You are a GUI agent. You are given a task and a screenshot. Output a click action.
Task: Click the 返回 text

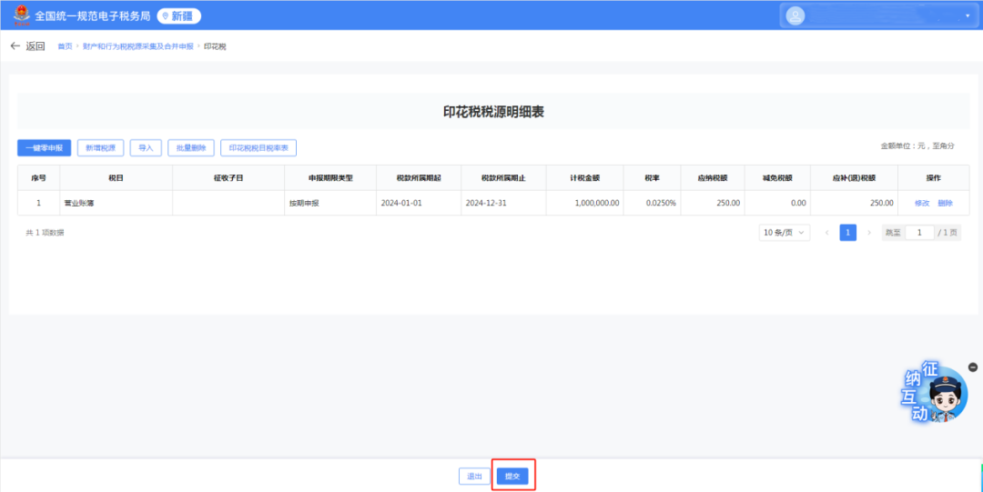click(35, 46)
